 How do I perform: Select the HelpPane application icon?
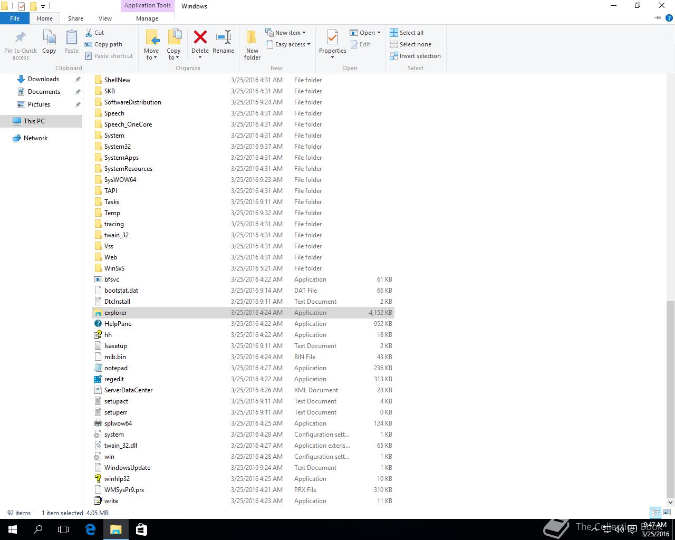coord(98,324)
